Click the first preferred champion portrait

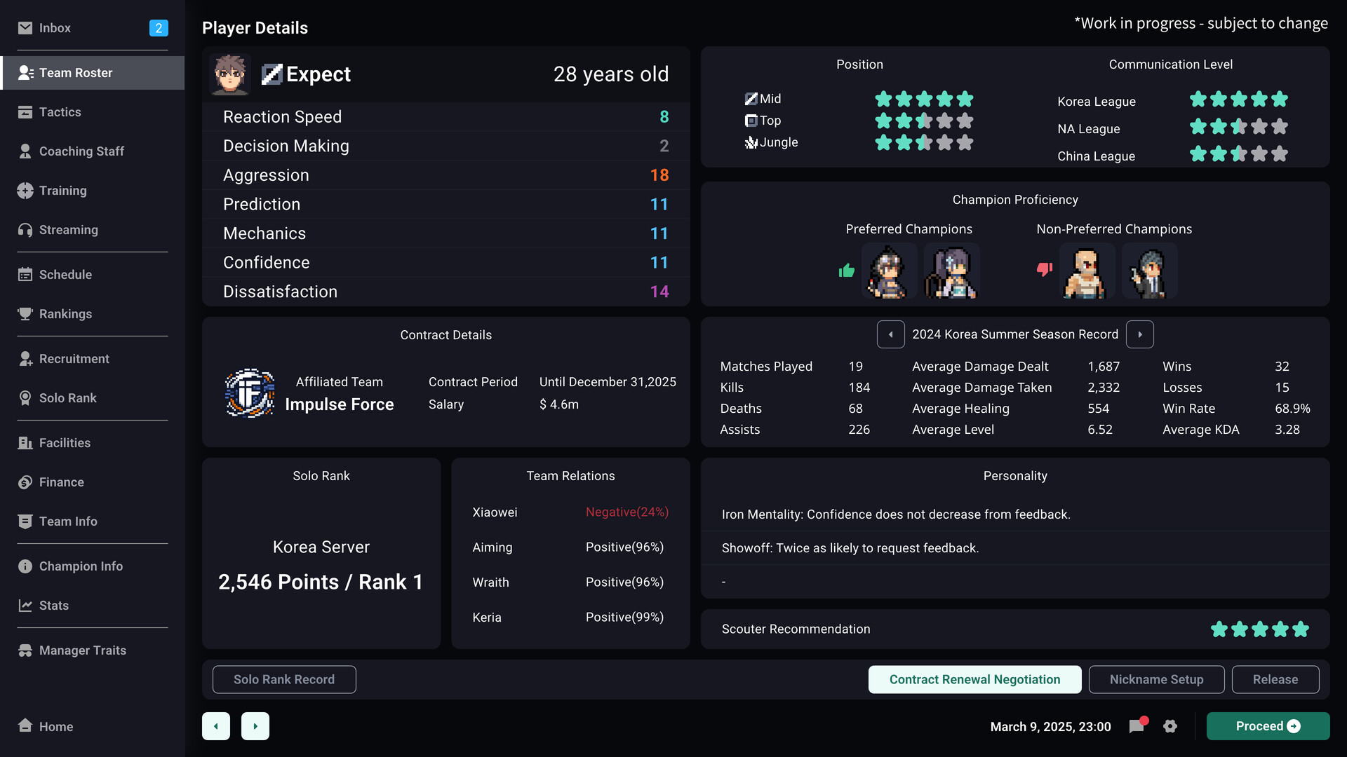click(888, 271)
